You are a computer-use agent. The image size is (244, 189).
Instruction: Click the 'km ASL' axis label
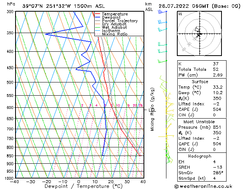pos(149,7)
